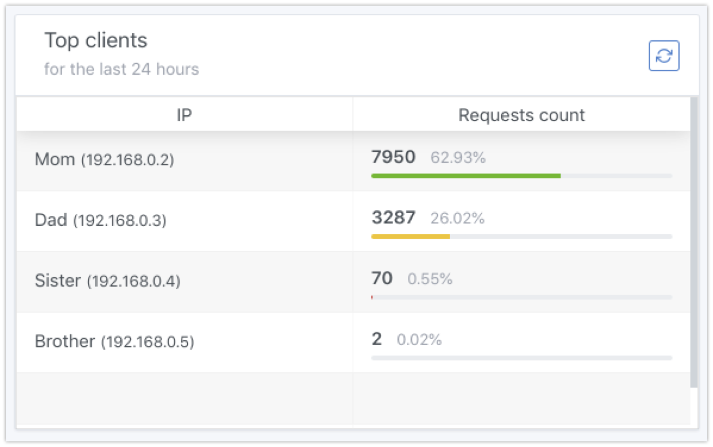This screenshot has height=447, width=713.
Task: Click the 0.55% percentage label
Action: (430, 279)
